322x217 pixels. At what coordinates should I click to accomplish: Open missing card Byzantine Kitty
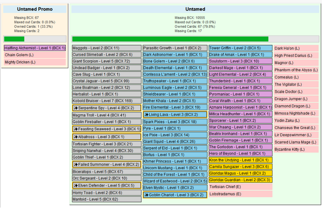coord(296,149)
